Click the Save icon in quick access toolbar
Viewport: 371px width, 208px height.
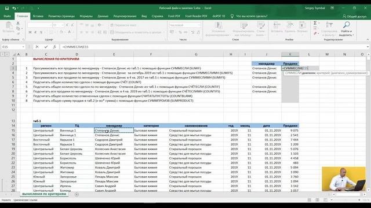coord(7,8)
